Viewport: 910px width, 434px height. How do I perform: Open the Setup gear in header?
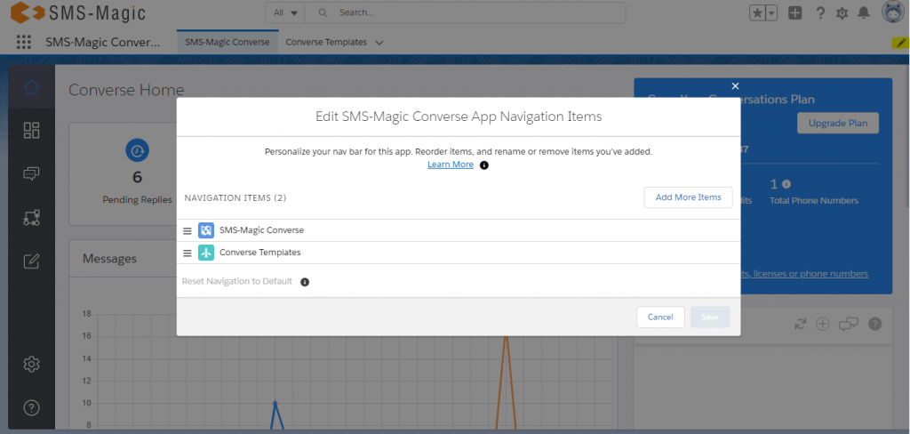[x=842, y=12]
